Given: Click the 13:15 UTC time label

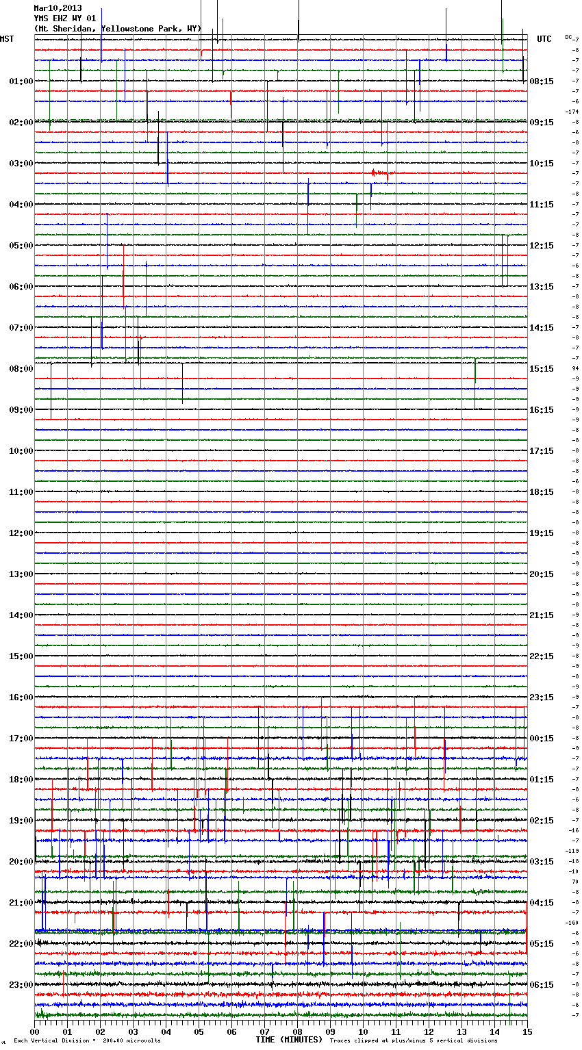Looking at the screenshot, I should 542,287.
